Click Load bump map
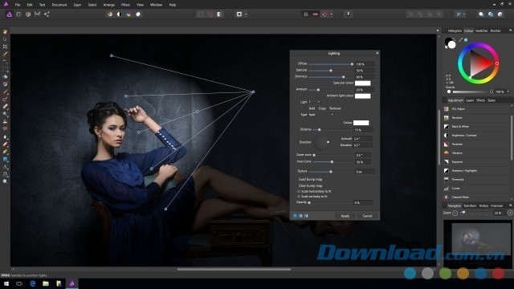Viewport: 514px width, 289px height. (310, 180)
